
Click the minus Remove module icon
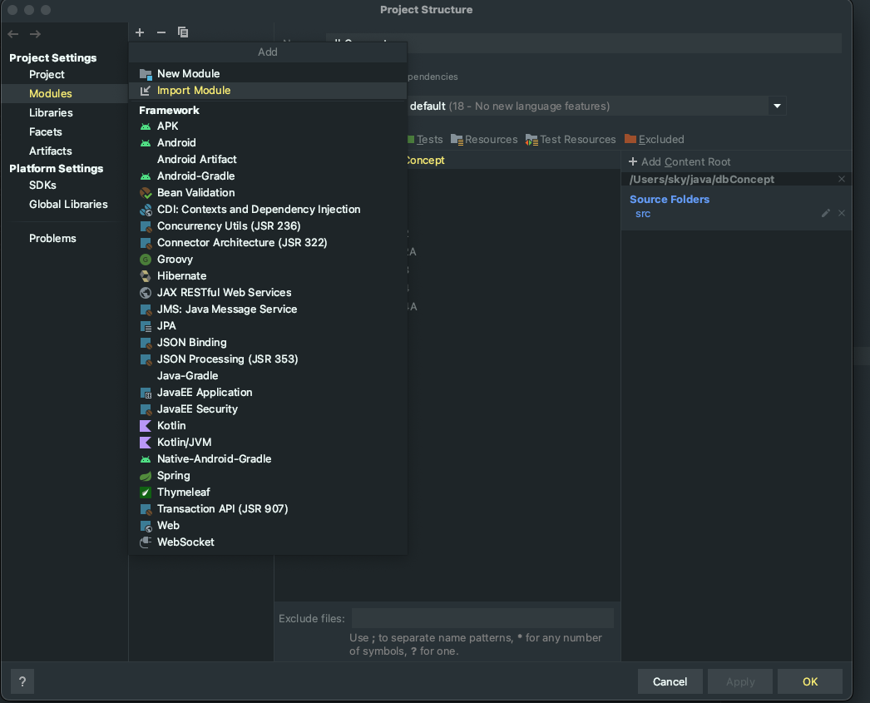coord(161,32)
